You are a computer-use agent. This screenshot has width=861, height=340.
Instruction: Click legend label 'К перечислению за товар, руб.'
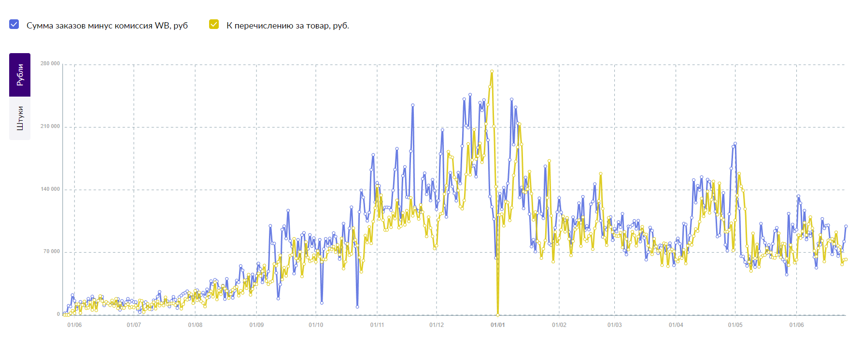point(288,26)
